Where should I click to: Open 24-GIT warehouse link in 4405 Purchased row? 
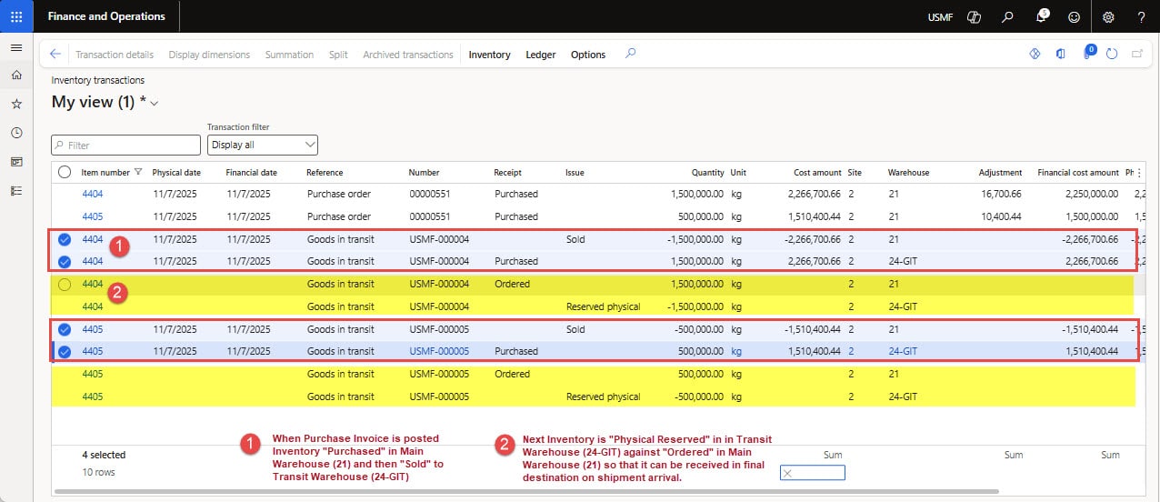[903, 351]
